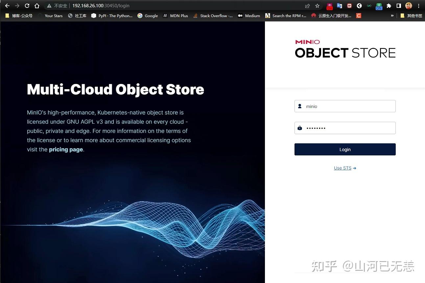Click the user profile avatar

(409, 6)
